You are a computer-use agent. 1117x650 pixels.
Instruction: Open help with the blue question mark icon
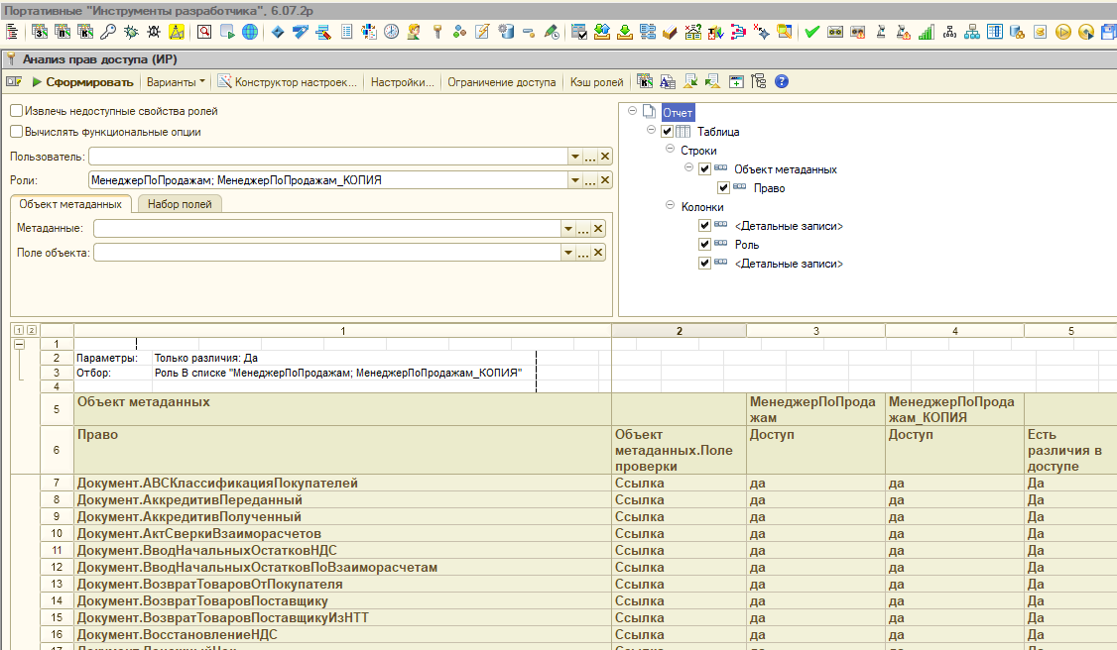[782, 82]
